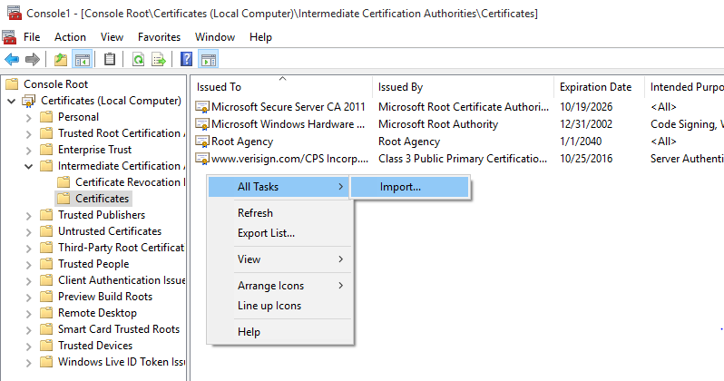Viewport: 724px width, 381px height.
Task: Click expiration date 1/1/2040
Action: [x=581, y=142]
